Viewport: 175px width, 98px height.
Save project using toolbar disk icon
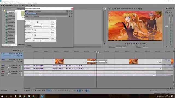(x=6, y=5)
